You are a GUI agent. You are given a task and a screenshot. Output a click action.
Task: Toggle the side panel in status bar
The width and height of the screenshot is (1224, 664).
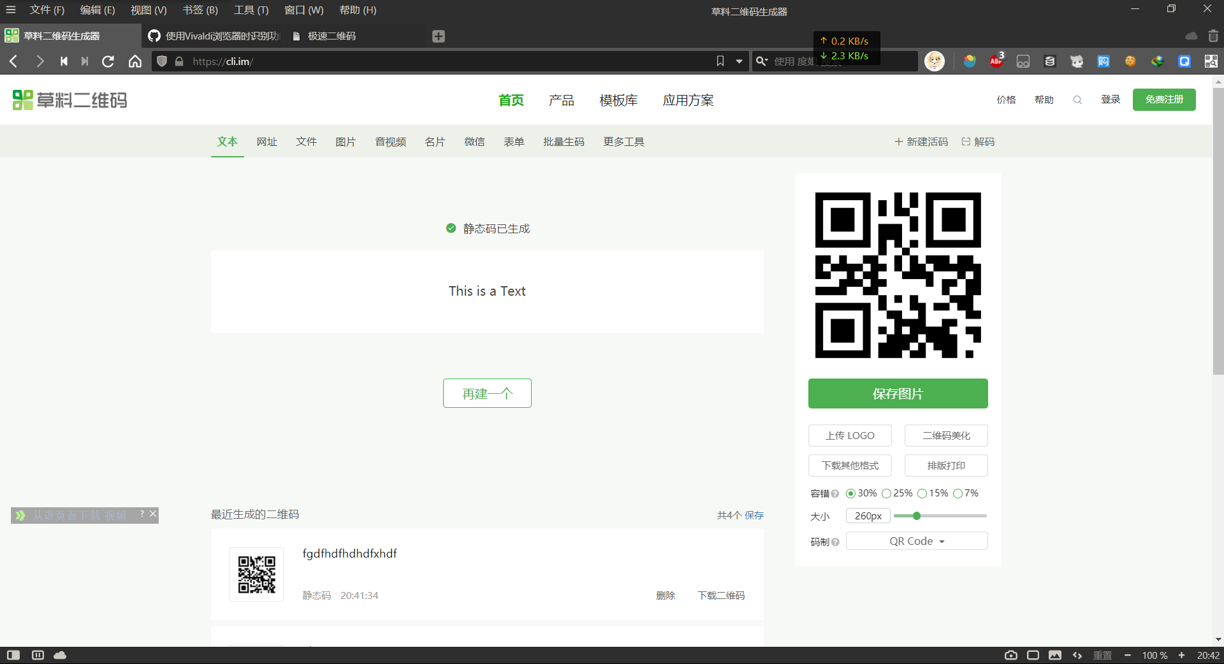[x=13, y=655]
